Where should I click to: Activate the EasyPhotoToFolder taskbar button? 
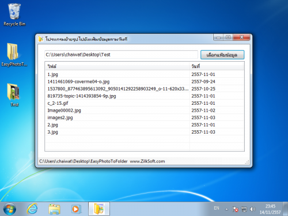99,209
